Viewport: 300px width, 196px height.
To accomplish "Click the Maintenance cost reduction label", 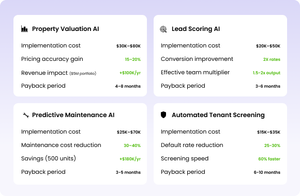I will (x=61, y=145).
